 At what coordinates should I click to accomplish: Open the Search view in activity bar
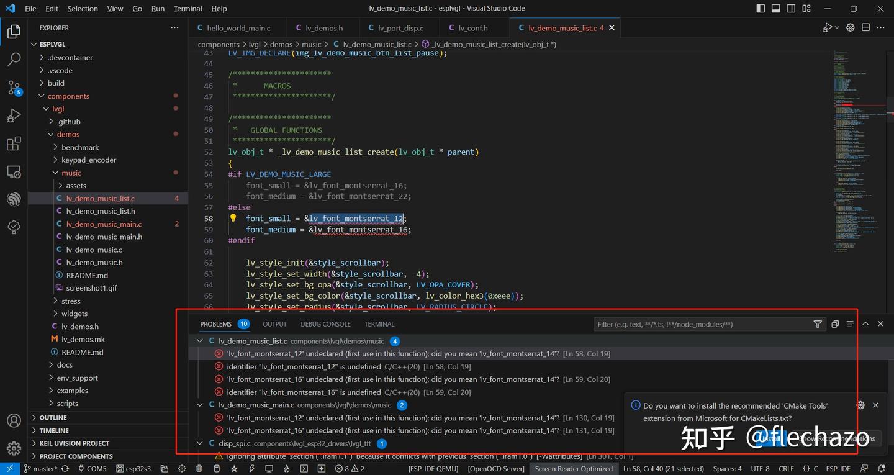point(14,60)
